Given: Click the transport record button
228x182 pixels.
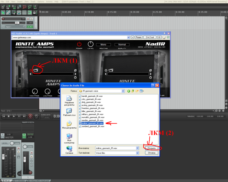Looking at the screenshot, I should pos(30,116).
